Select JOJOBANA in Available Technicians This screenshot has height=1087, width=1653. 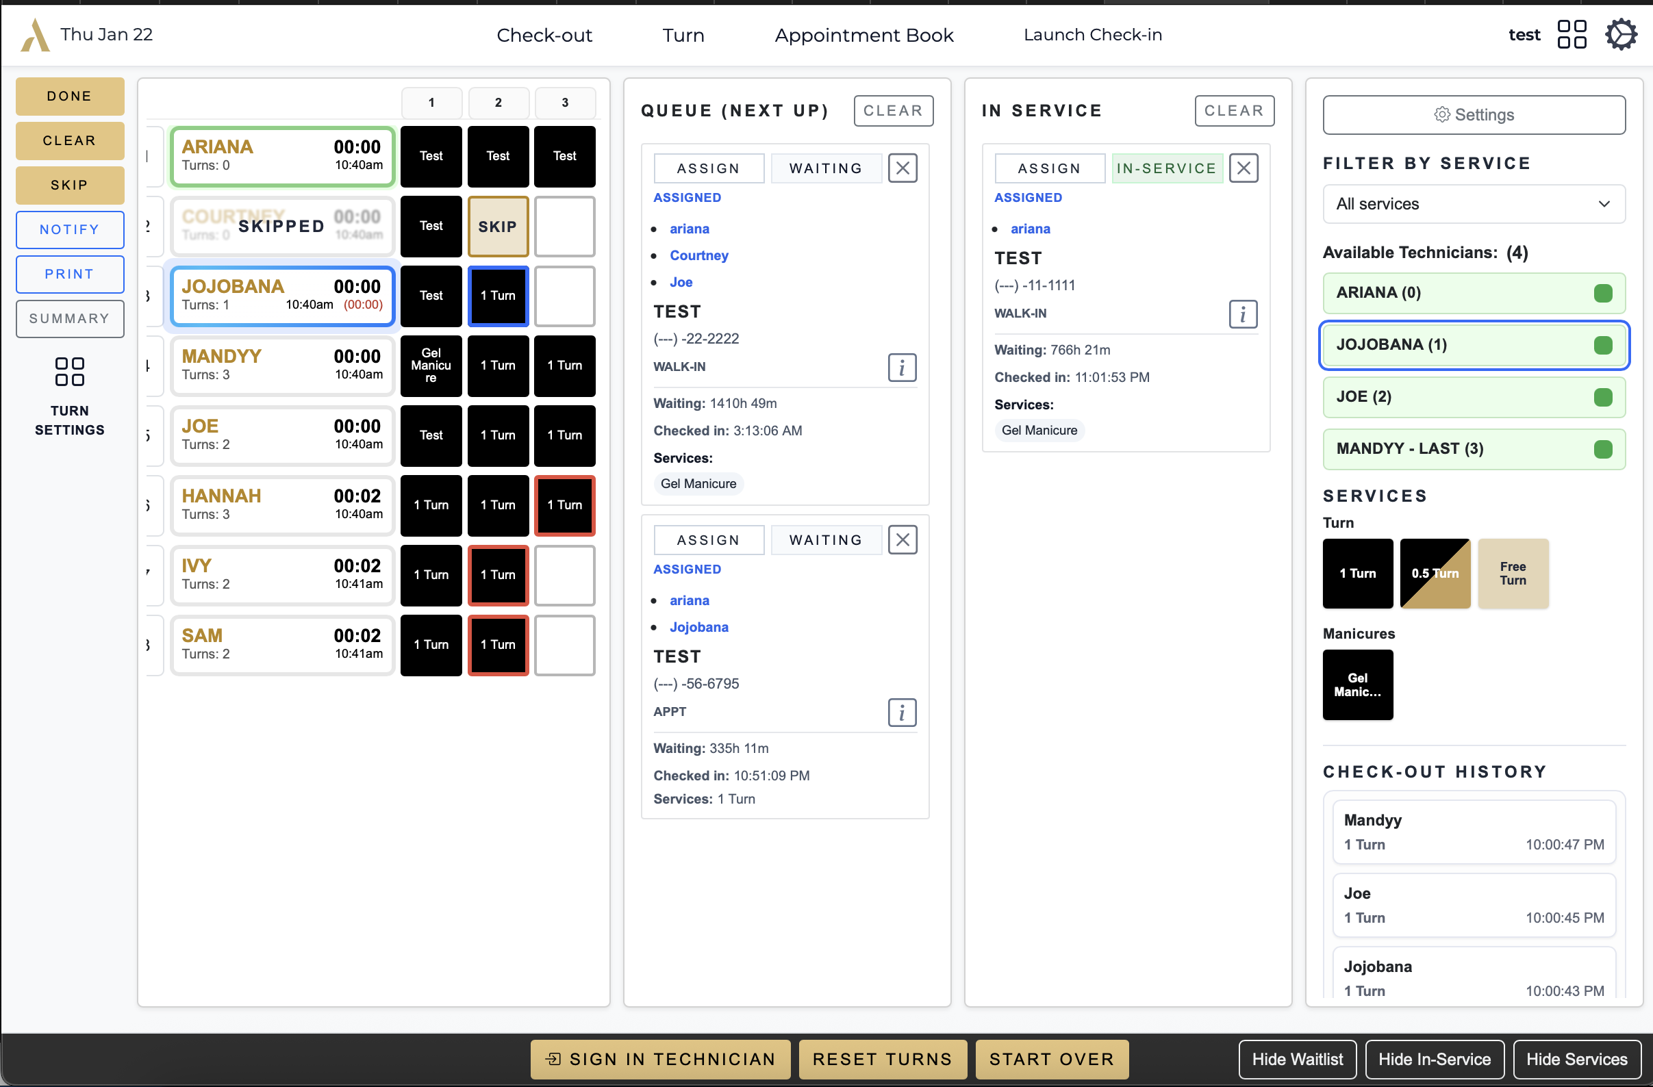click(1474, 345)
